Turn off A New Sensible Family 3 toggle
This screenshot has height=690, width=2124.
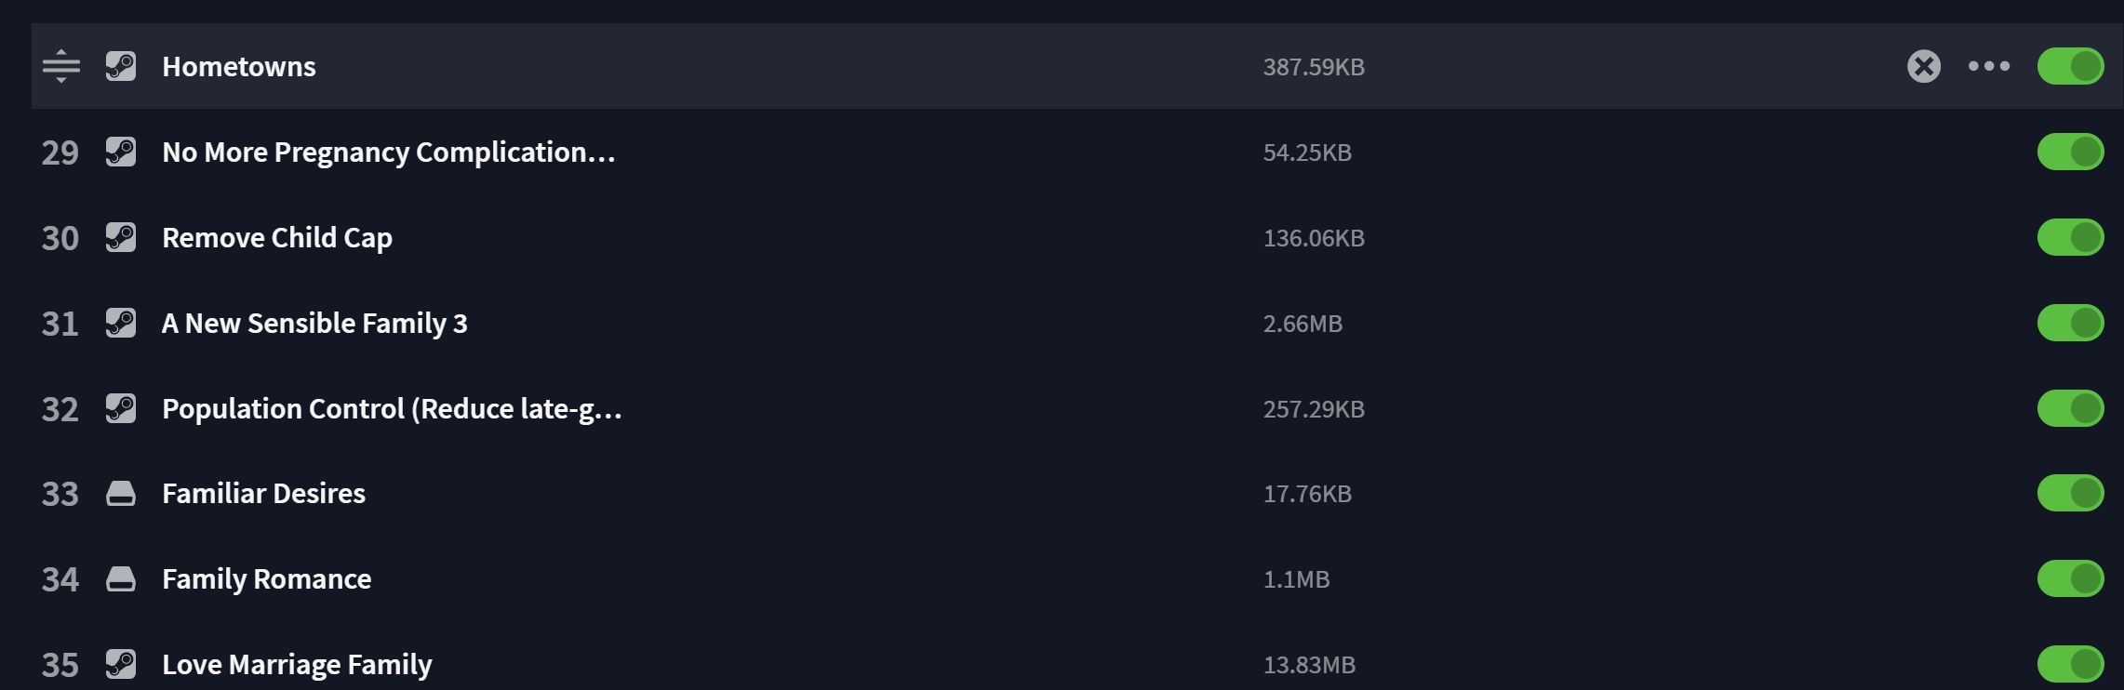pos(2071,323)
